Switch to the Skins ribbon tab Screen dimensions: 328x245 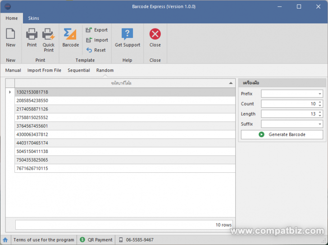pyautogui.click(x=33, y=18)
